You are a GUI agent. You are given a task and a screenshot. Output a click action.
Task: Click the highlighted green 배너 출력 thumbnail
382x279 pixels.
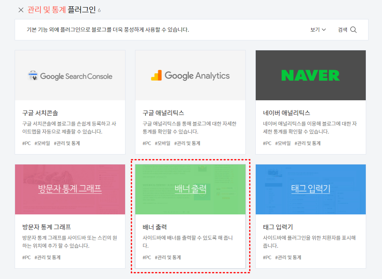tap(190, 189)
